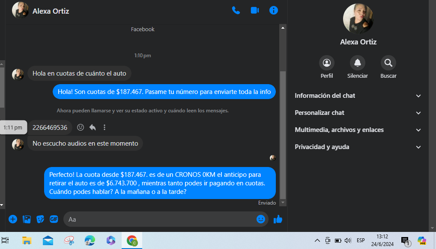Image resolution: width=436 pixels, height=249 pixels.
Task: Click the sent message starting 'Hola! Son cuotas'
Action: coord(164,92)
